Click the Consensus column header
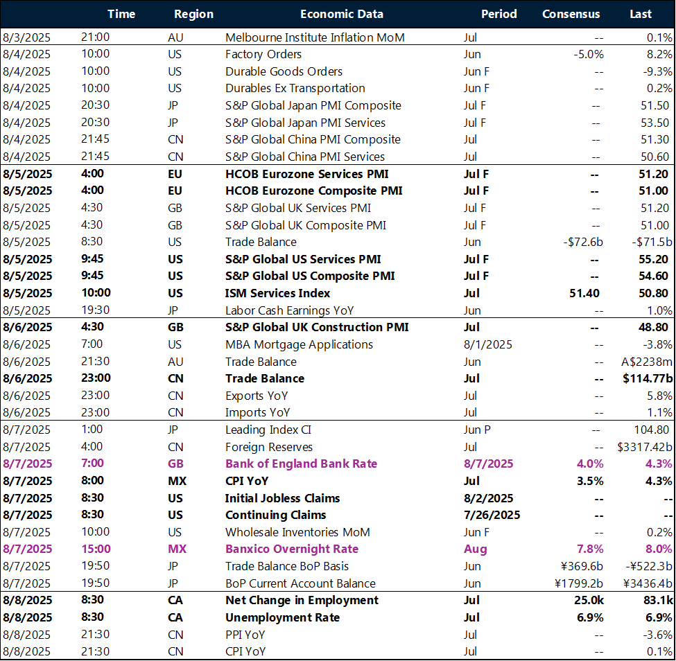 coord(571,14)
